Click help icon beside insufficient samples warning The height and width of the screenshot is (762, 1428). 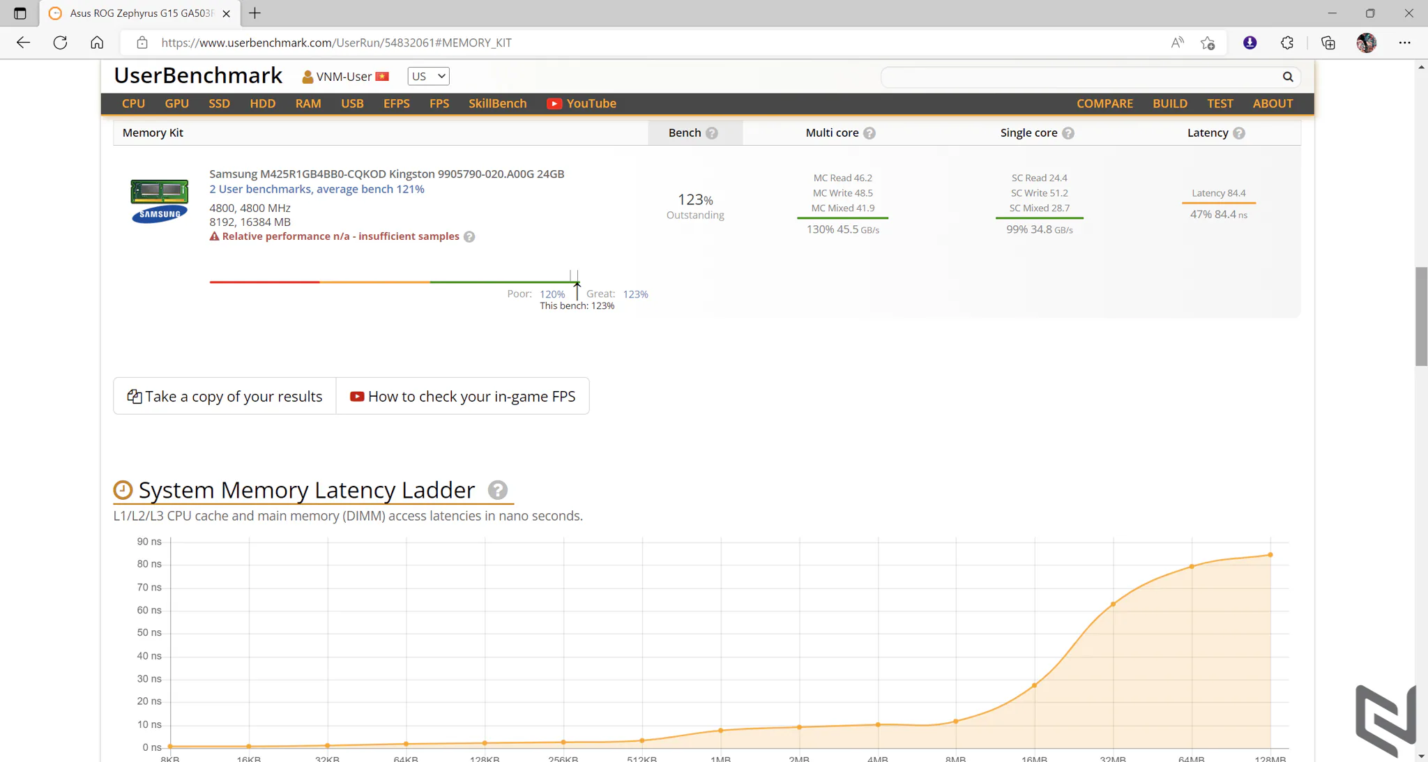[469, 237]
